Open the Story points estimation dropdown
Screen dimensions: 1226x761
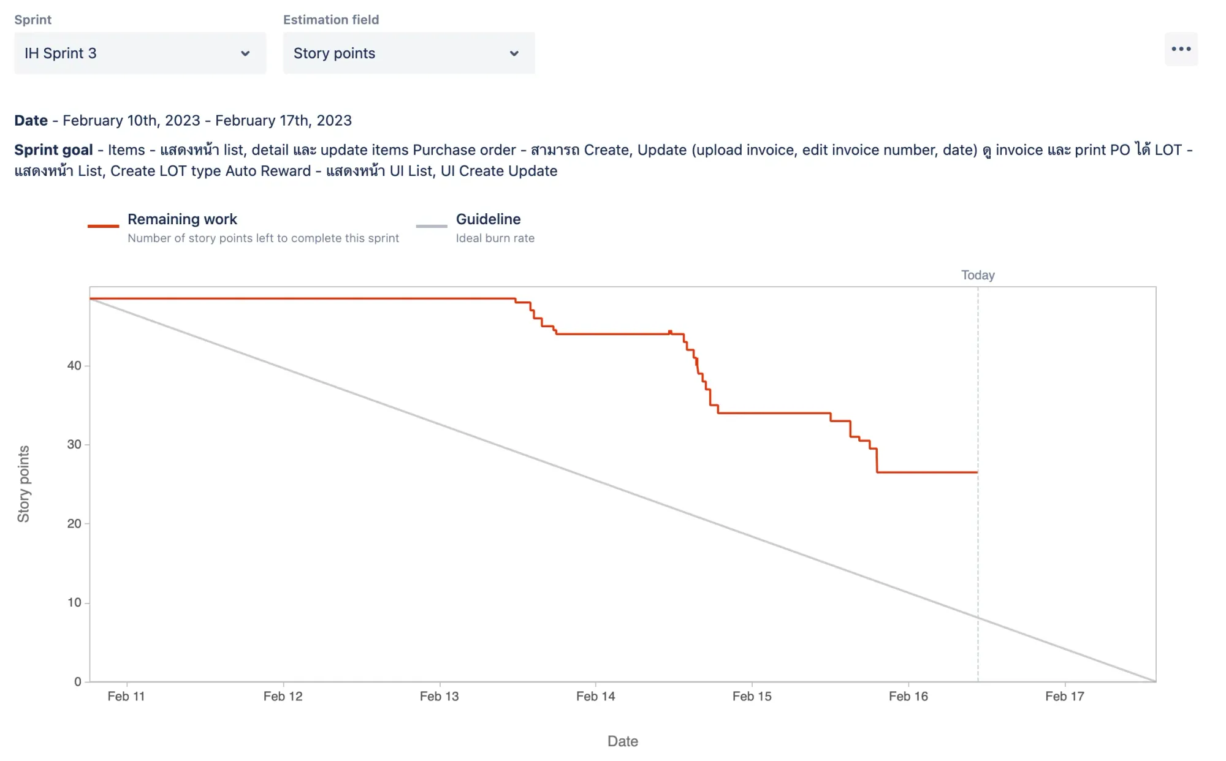pos(409,53)
